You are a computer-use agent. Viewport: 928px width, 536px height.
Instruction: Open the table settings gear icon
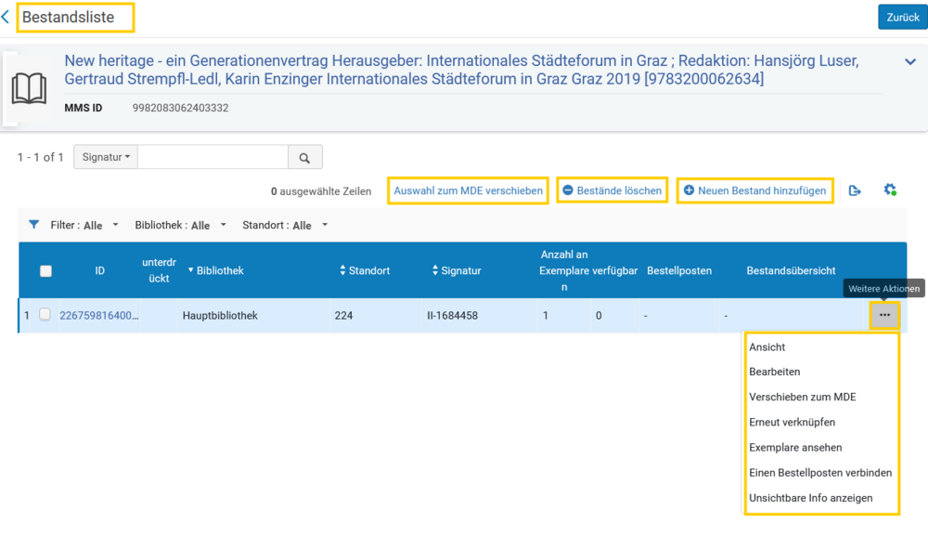click(890, 190)
